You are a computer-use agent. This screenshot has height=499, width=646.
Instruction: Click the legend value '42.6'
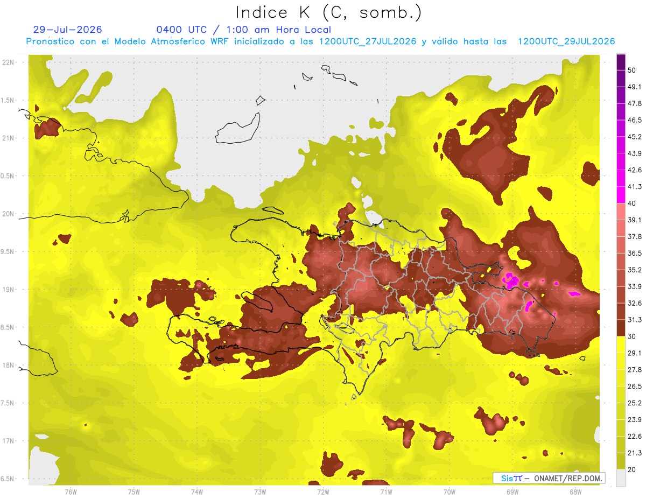pos(635,170)
